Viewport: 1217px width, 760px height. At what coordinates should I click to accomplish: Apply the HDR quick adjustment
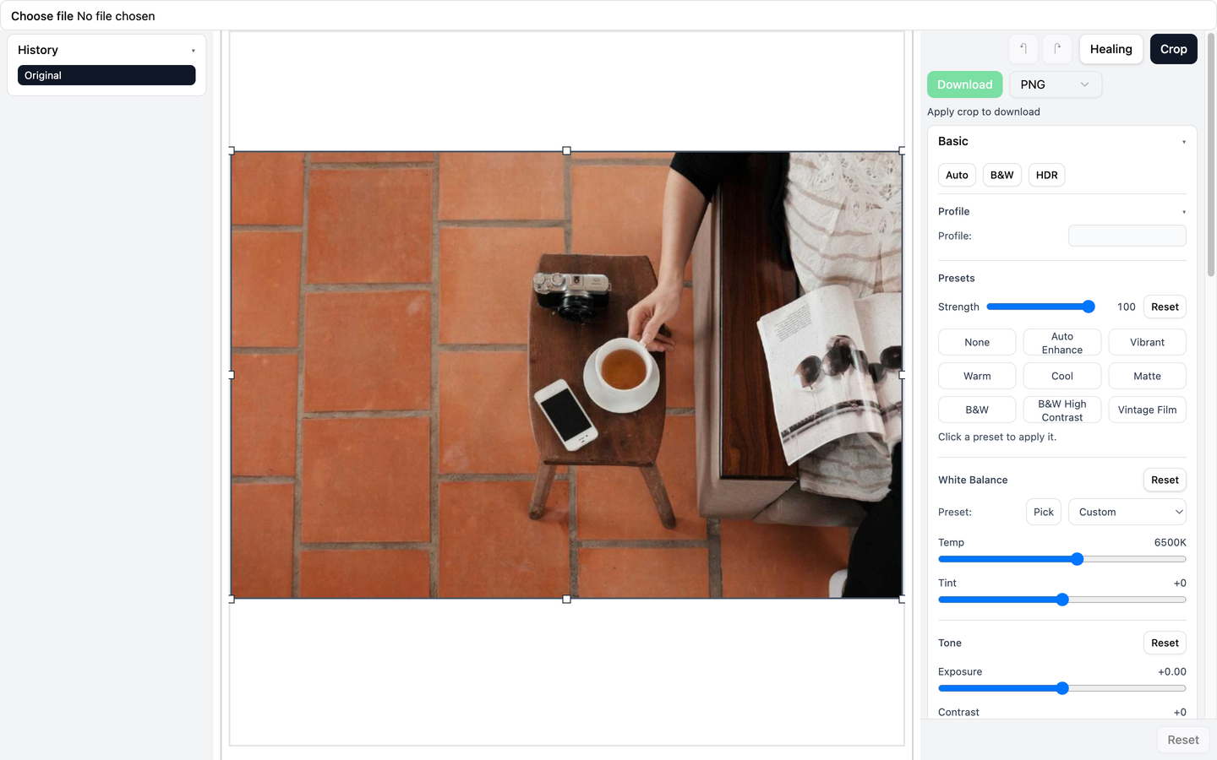(1046, 175)
